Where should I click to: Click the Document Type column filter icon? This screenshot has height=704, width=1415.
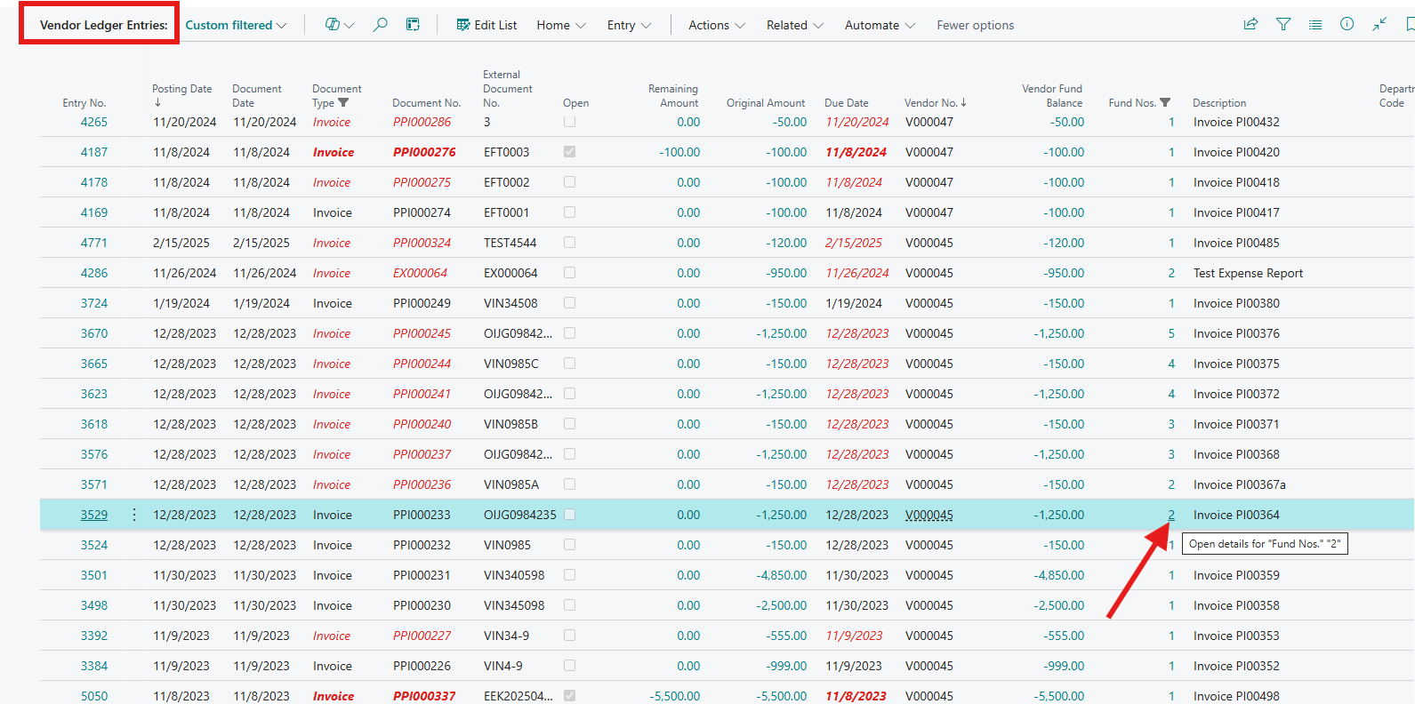(343, 103)
